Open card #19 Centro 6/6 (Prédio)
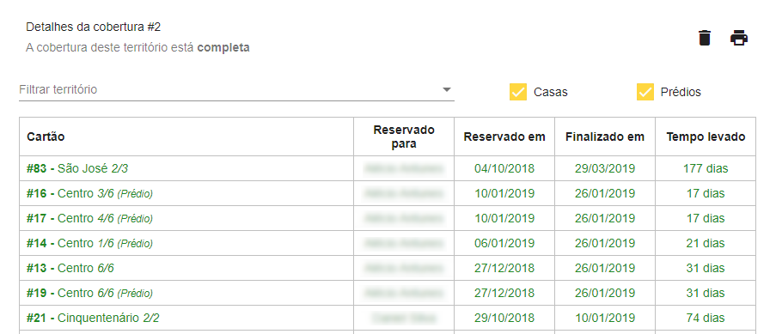 (89, 293)
